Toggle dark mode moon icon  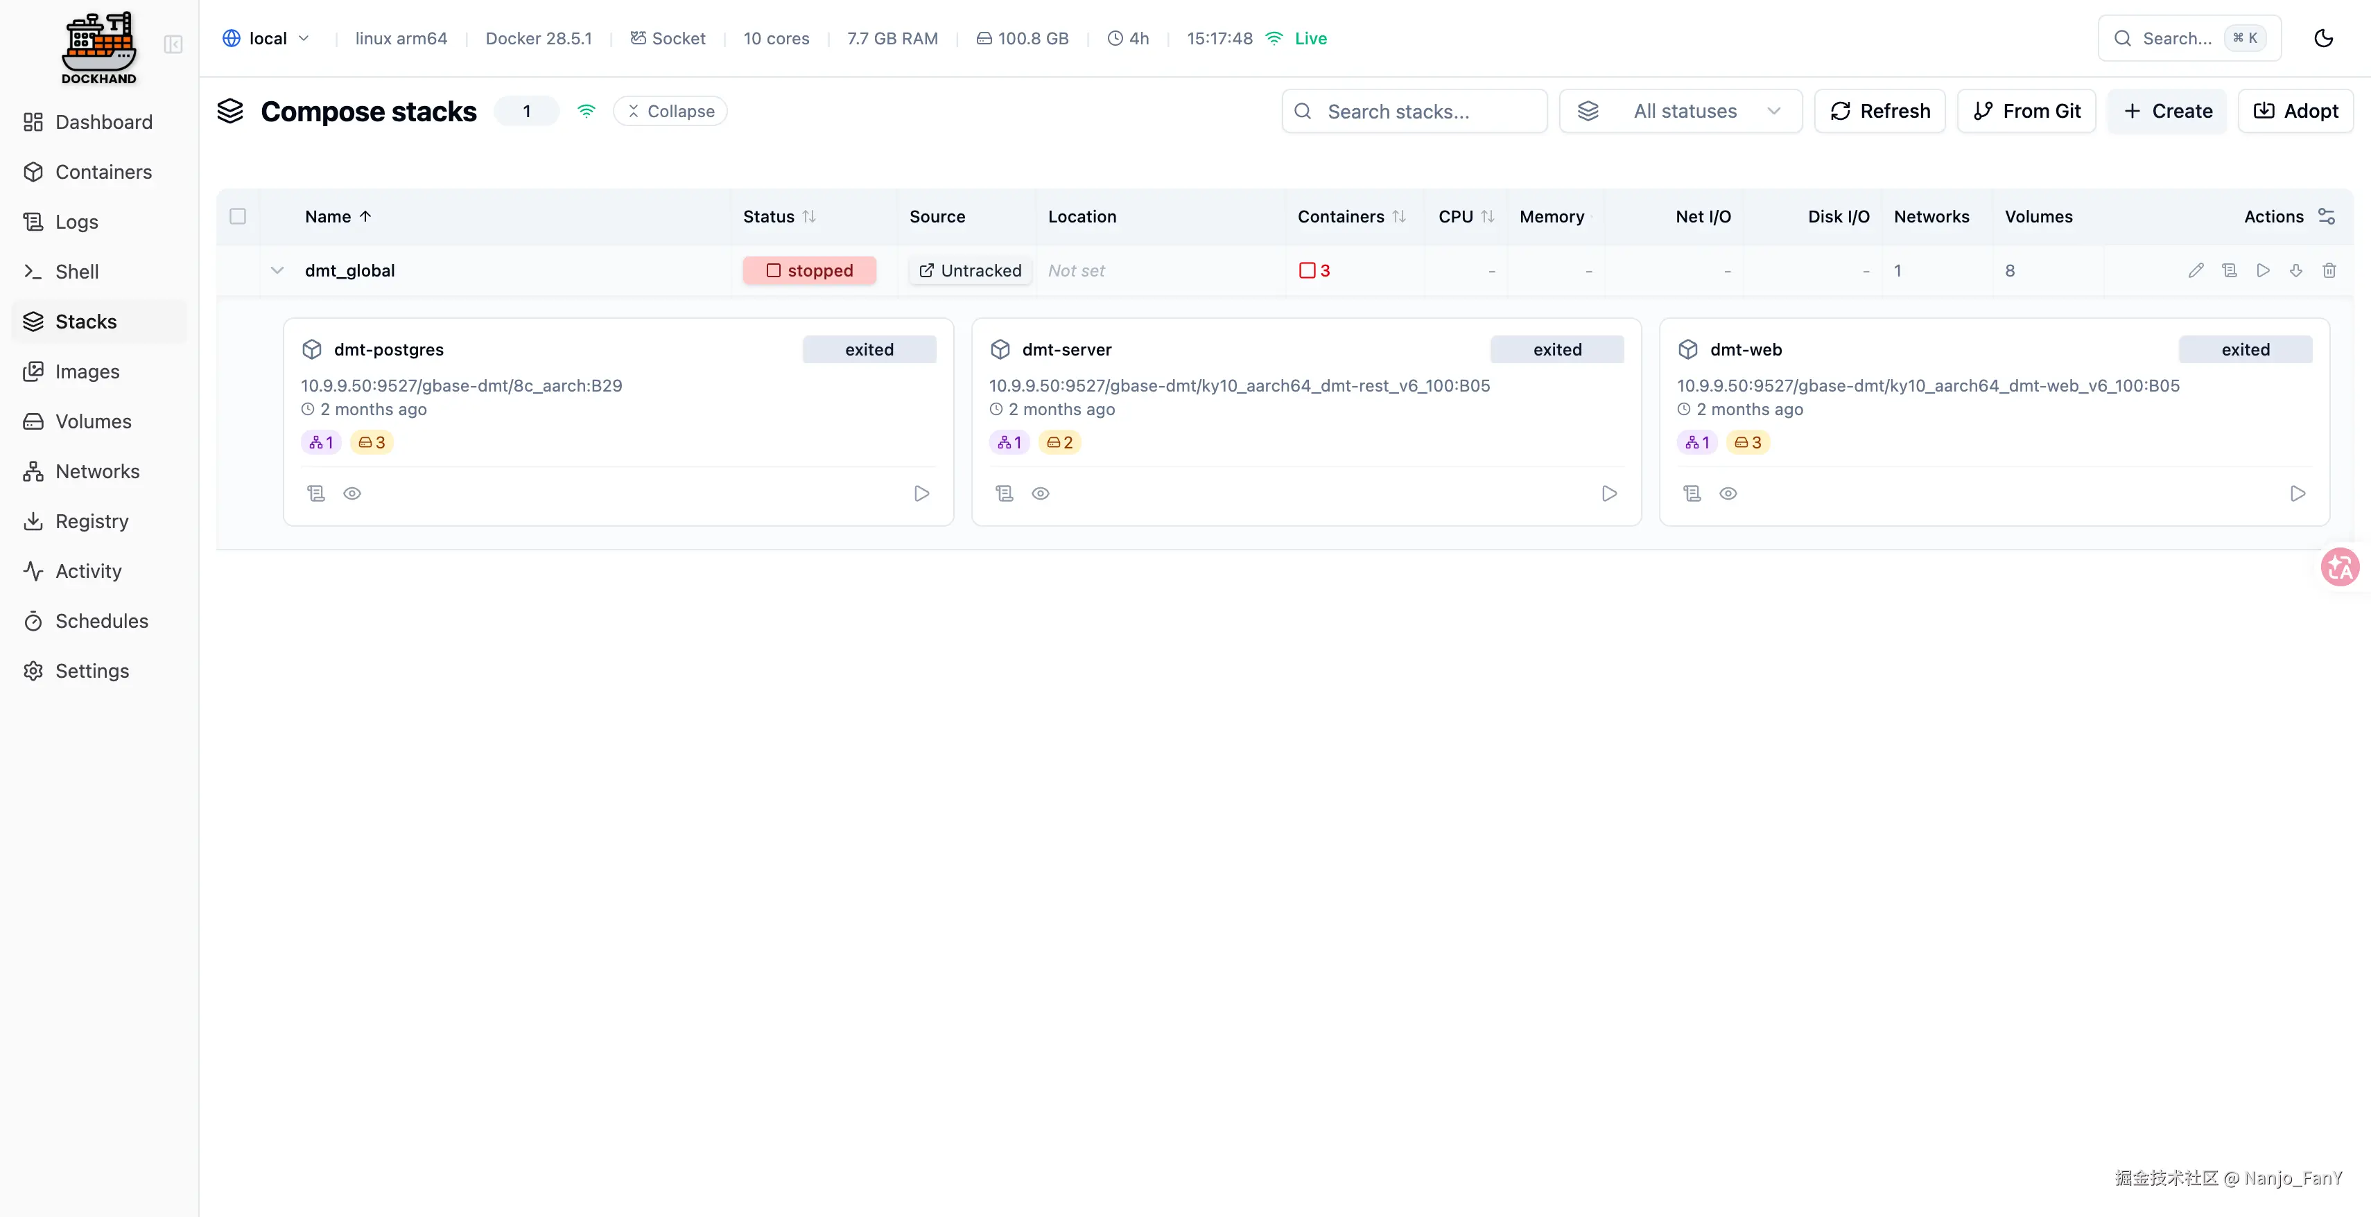[2323, 39]
